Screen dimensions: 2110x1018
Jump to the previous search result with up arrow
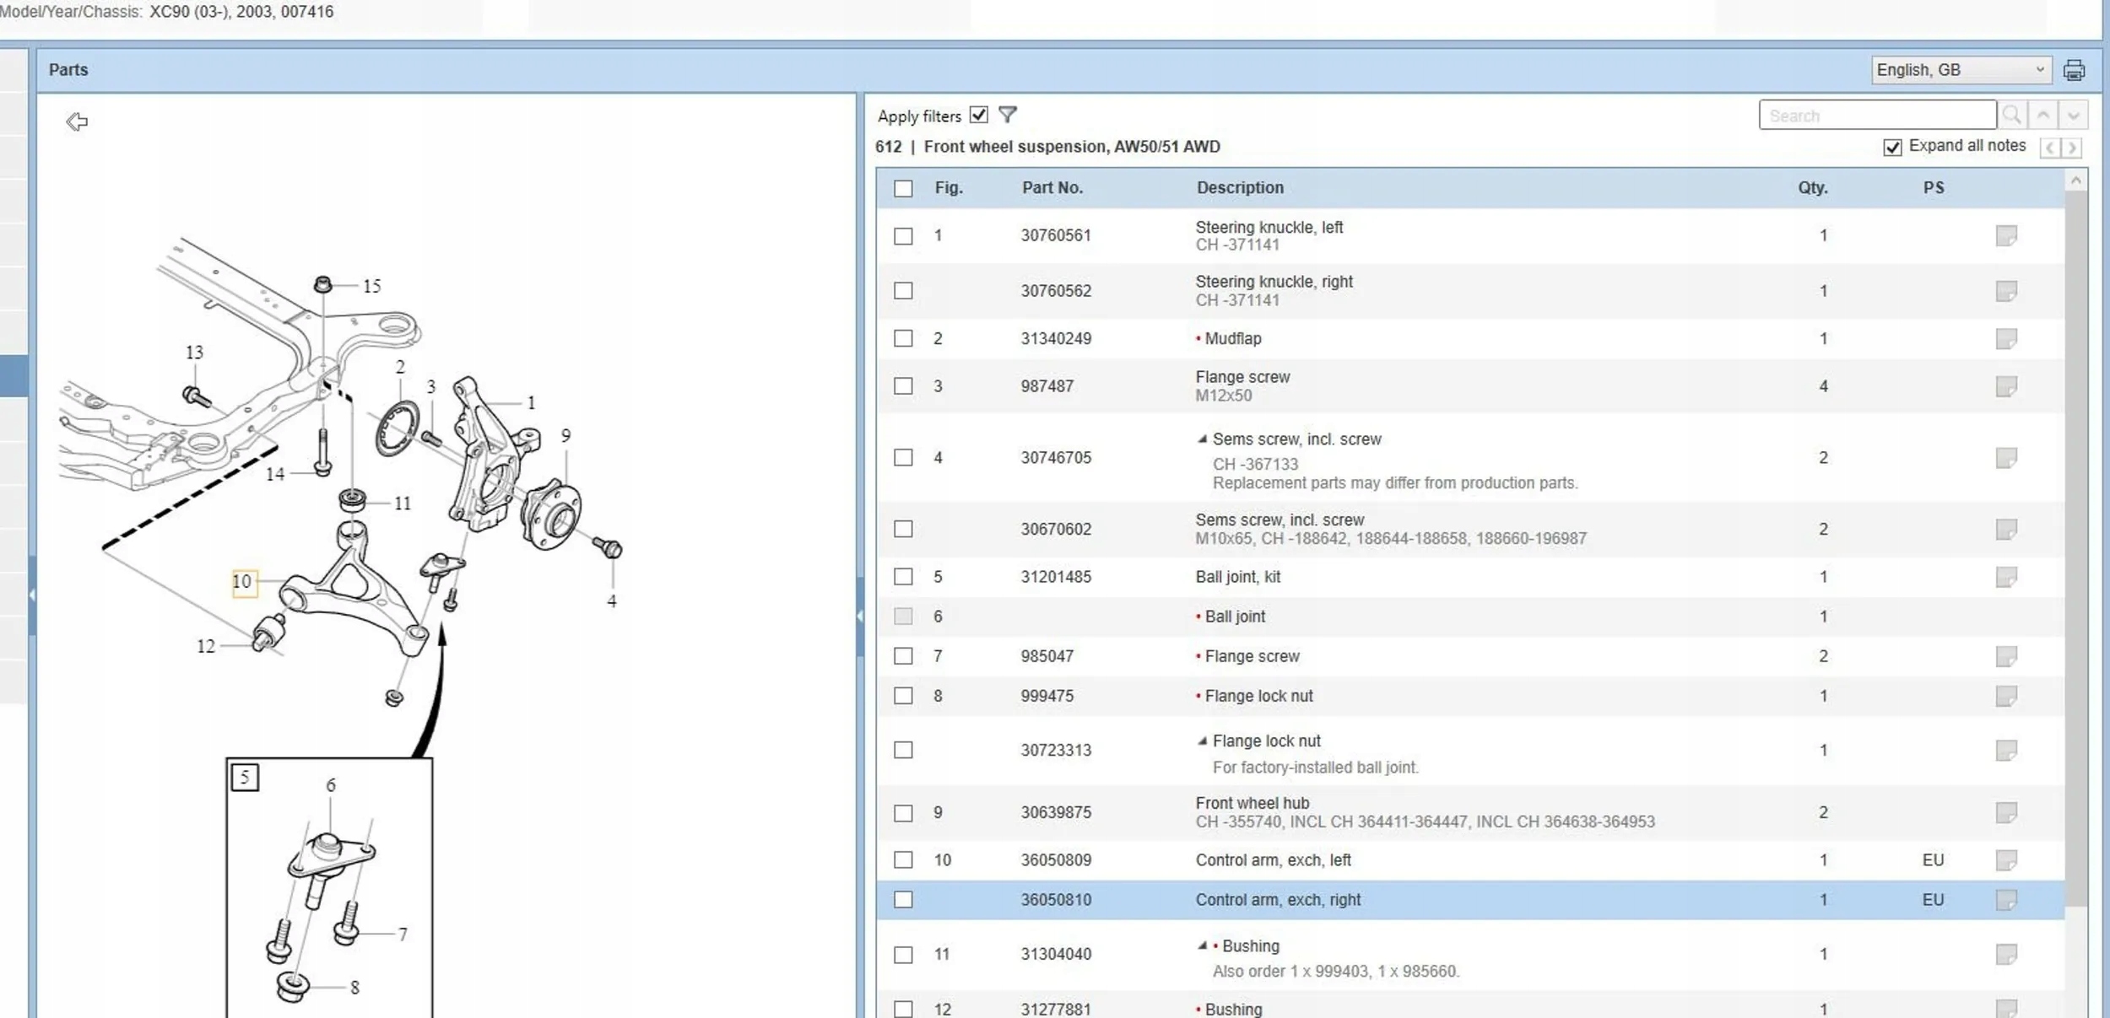coord(2043,115)
